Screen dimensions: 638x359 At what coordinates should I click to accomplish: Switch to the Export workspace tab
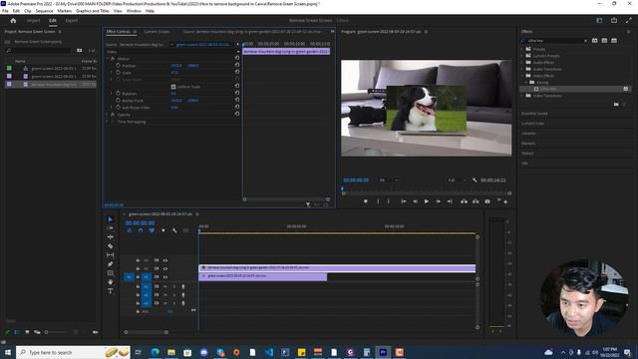(x=71, y=20)
